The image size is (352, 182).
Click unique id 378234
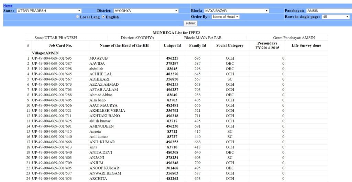[x=172, y=158]
